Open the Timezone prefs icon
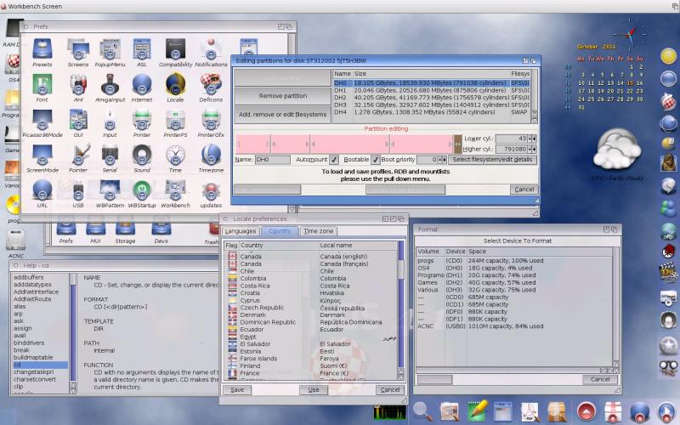Screen dimensions: 680x425 pyautogui.click(x=211, y=156)
